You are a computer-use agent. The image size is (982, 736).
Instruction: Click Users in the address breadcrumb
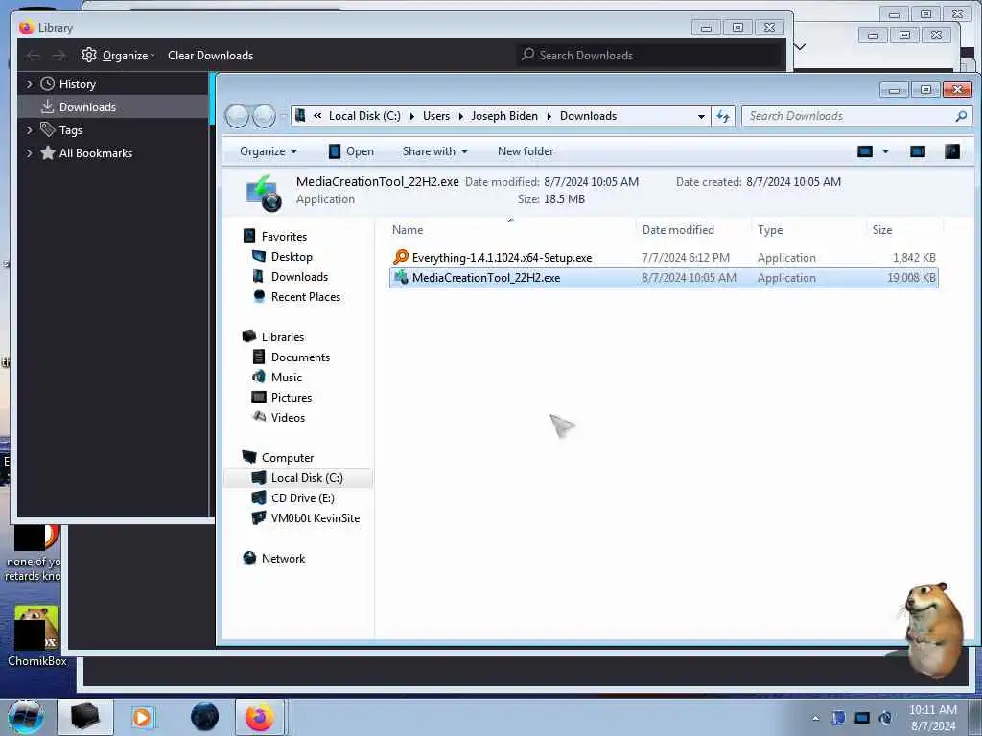(436, 116)
